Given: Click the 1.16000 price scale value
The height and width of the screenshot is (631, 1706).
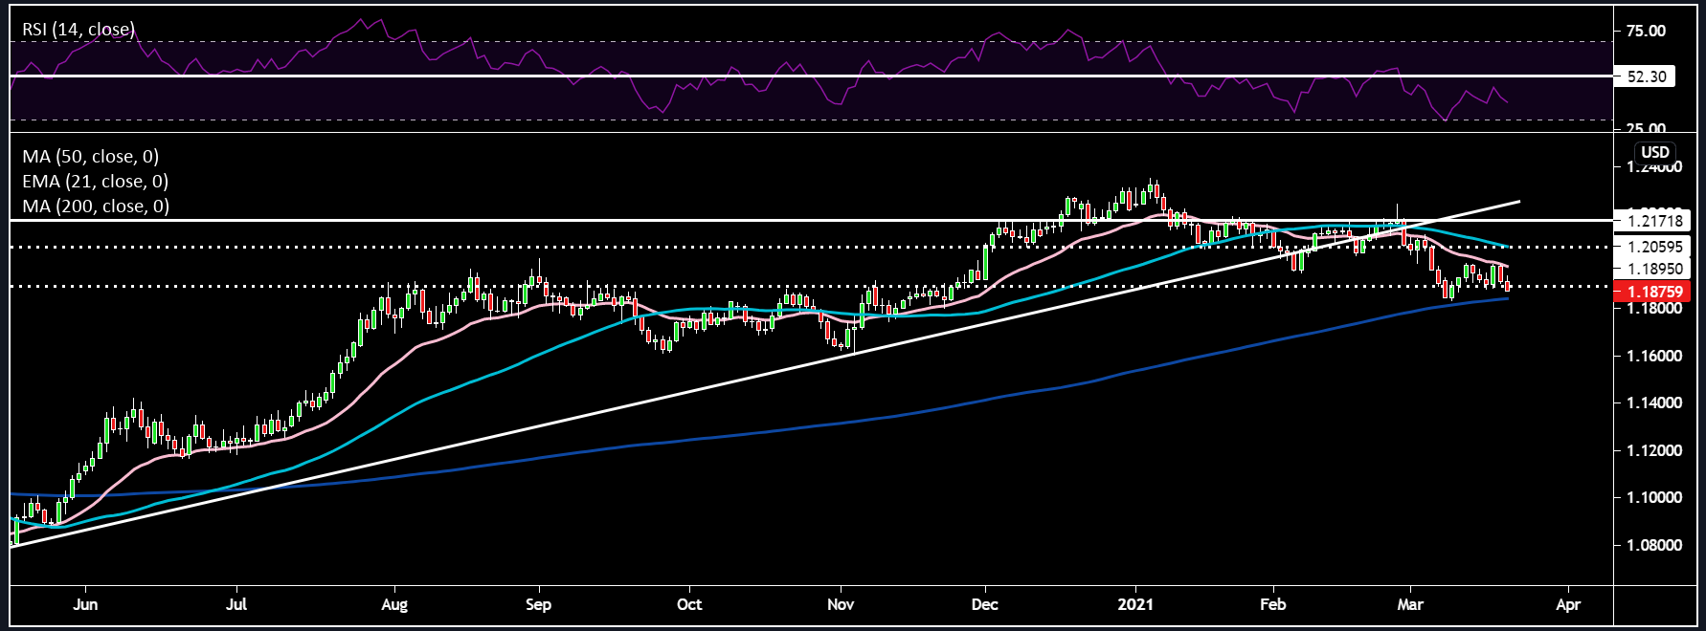Looking at the screenshot, I should (x=1654, y=356).
